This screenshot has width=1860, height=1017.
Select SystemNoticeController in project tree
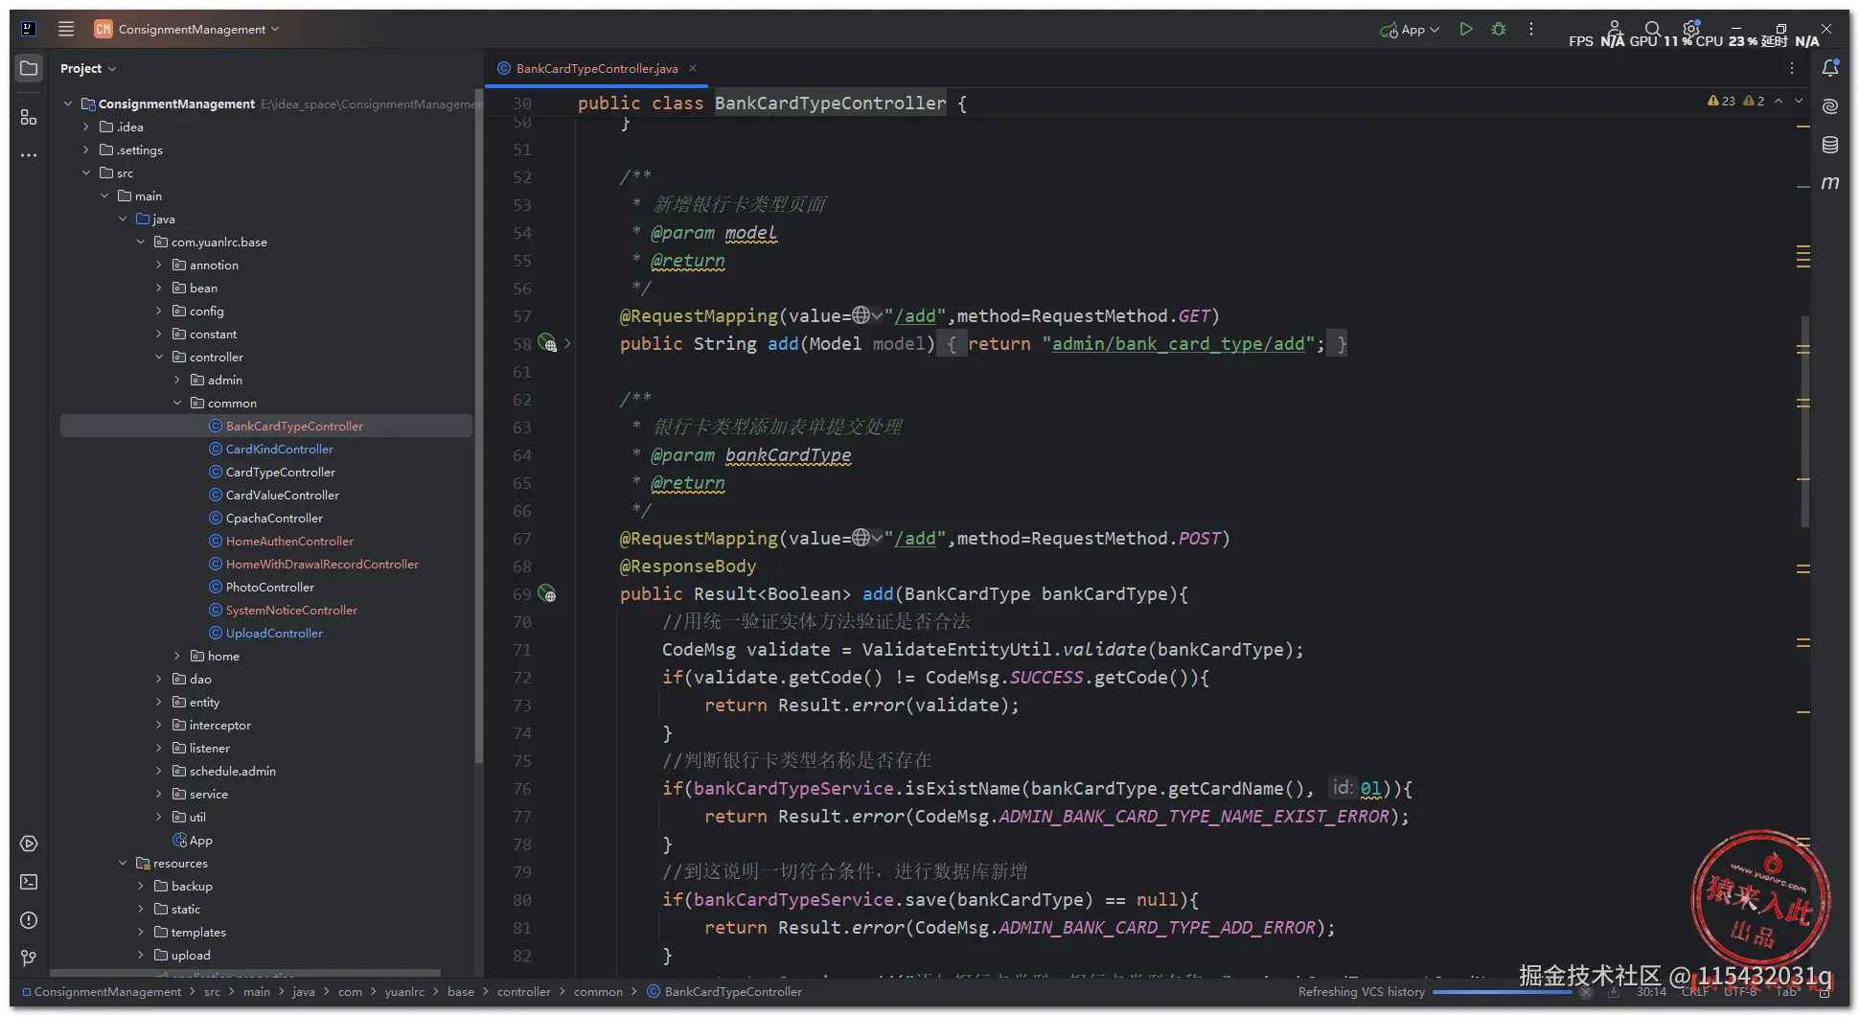pyautogui.click(x=291, y=610)
